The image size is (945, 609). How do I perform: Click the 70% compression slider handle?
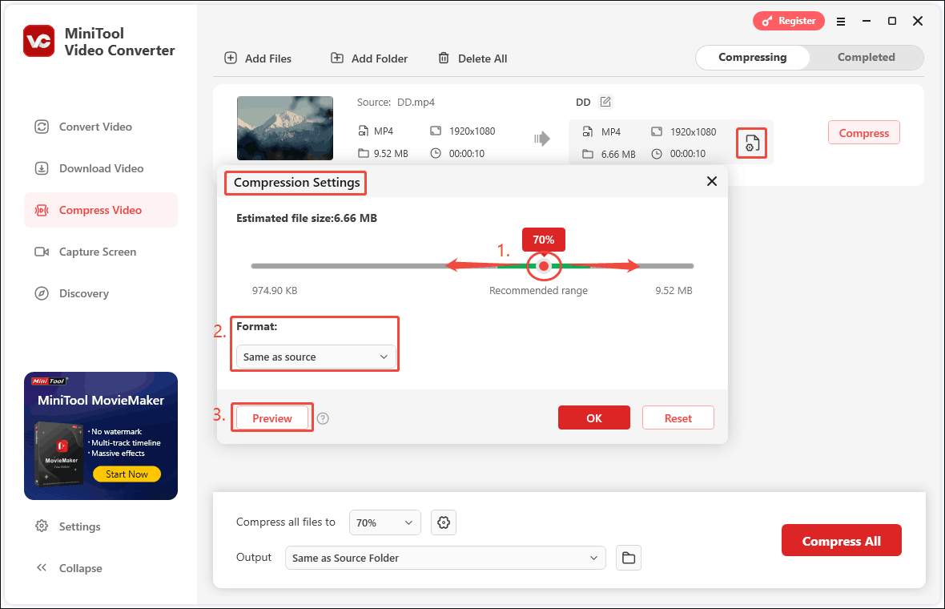pyautogui.click(x=544, y=266)
